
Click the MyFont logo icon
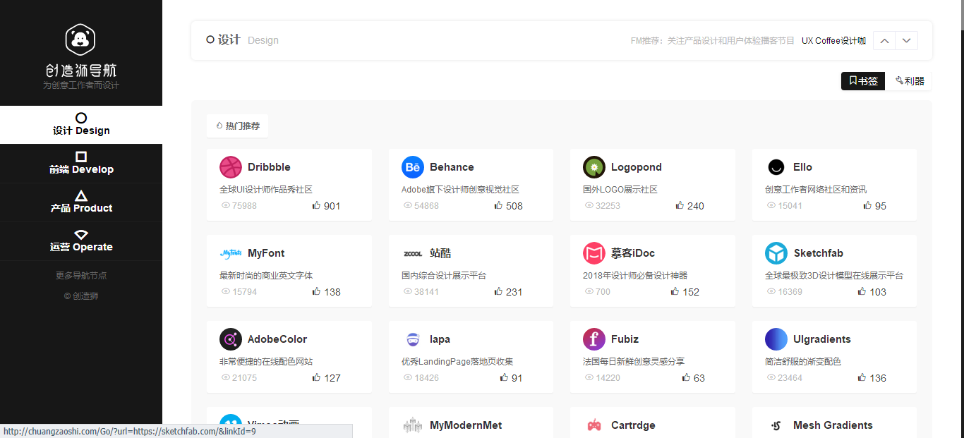click(231, 253)
